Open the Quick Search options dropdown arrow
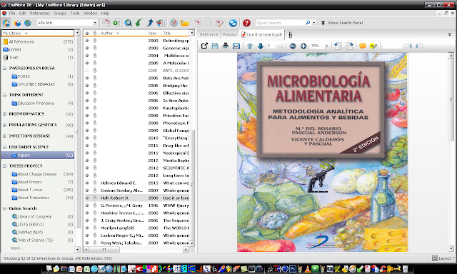The height and width of the screenshot is (274, 457). pos(314,23)
